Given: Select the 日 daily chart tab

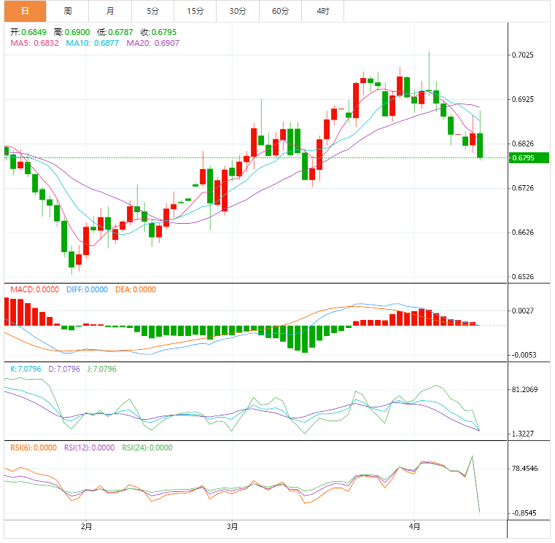Looking at the screenshot, I should (25, 11).
